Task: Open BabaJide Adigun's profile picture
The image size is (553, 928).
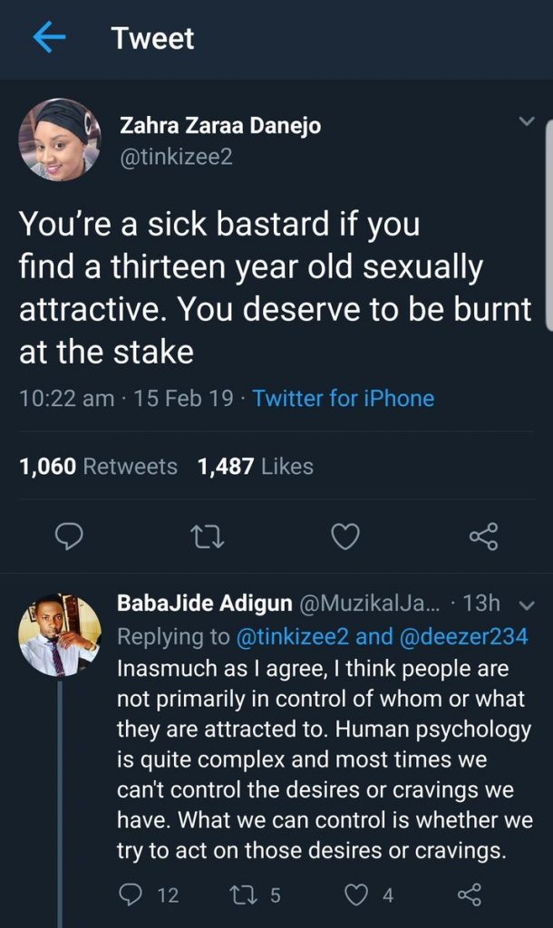Action: click(60, 635)
